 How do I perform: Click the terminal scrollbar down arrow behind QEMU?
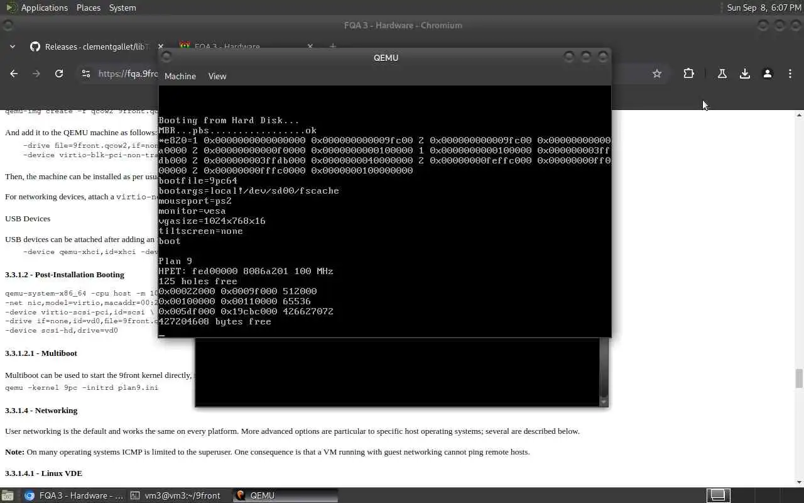[x=604, y=402]
